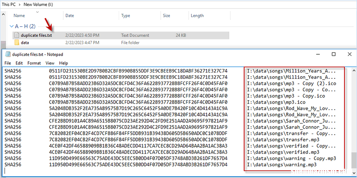
Task: Click This PC in the address breadcrumb
Action: click(8, 4)
